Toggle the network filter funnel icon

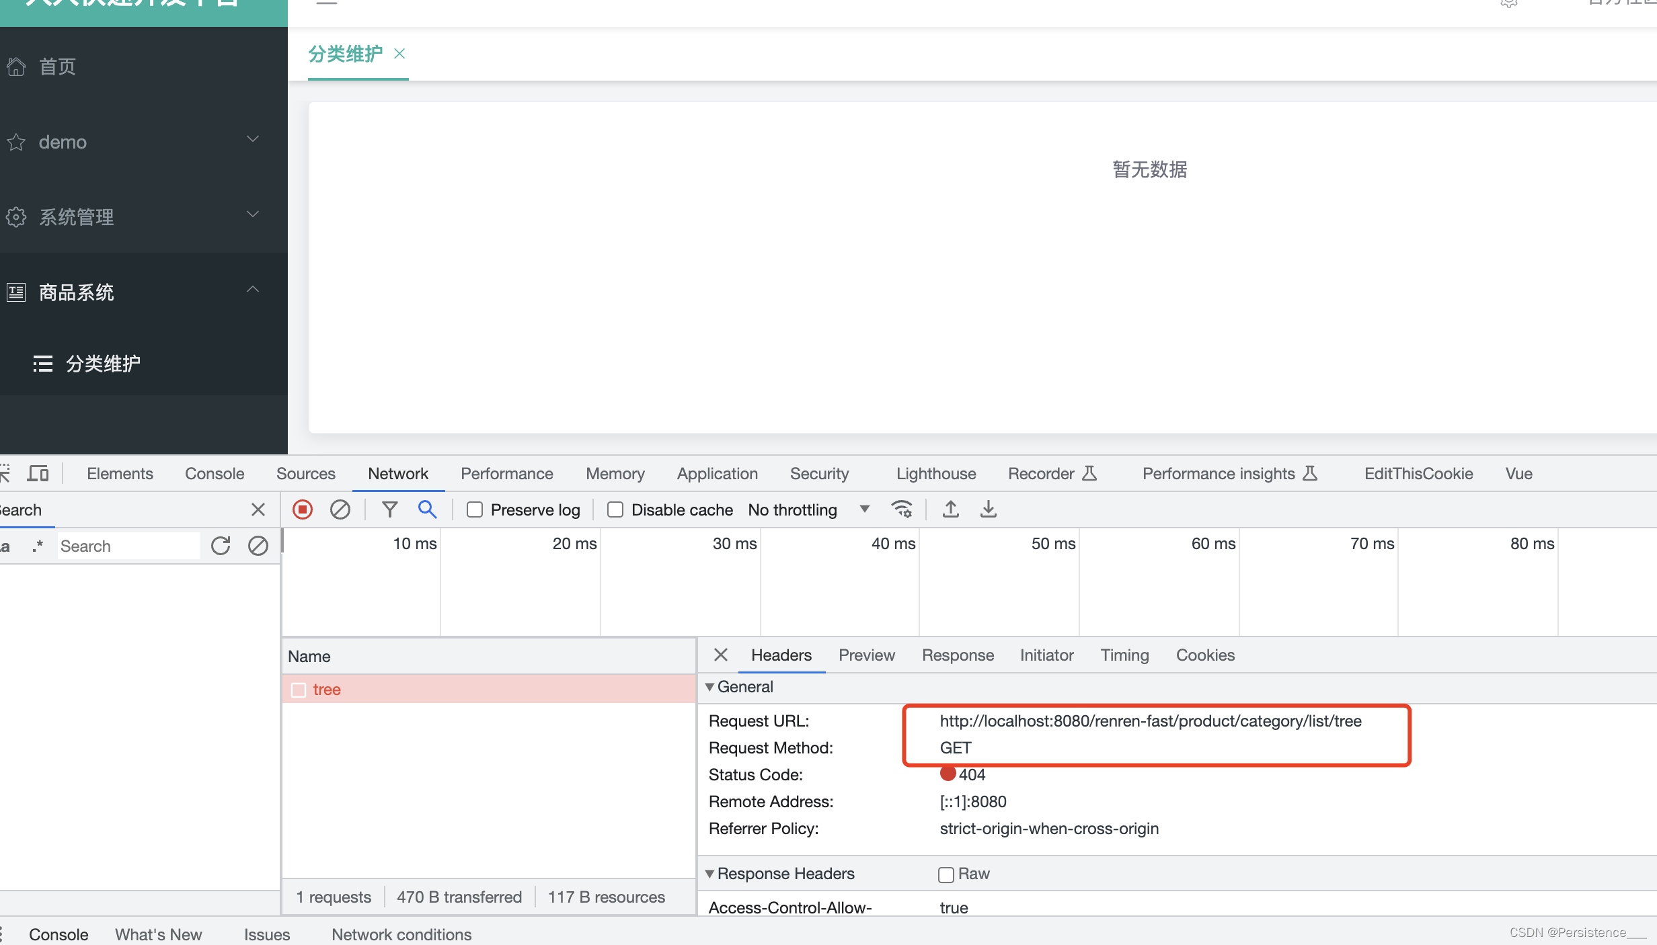(389, 509)
